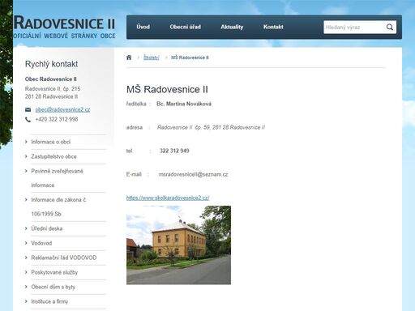The image size is (415, 311).
Task: Open the Kontakt menu item
Action: click(x=273, y=27)
